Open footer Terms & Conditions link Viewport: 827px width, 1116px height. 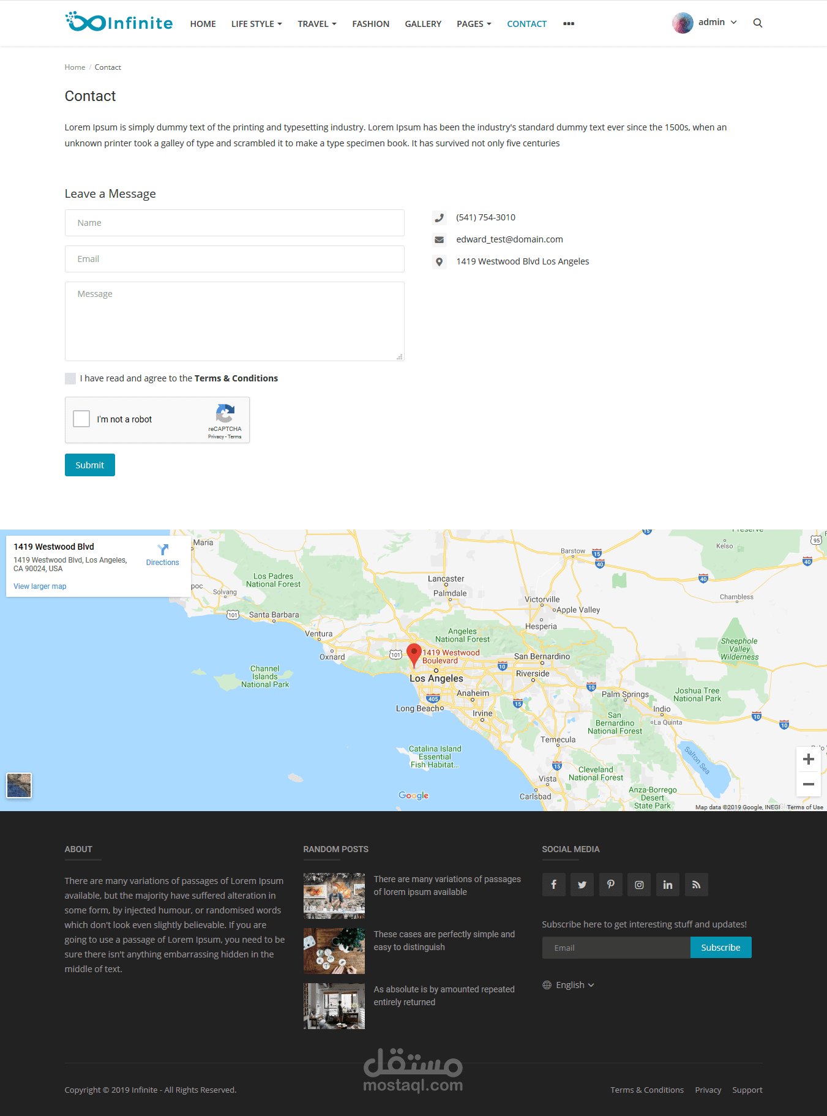647,1090
